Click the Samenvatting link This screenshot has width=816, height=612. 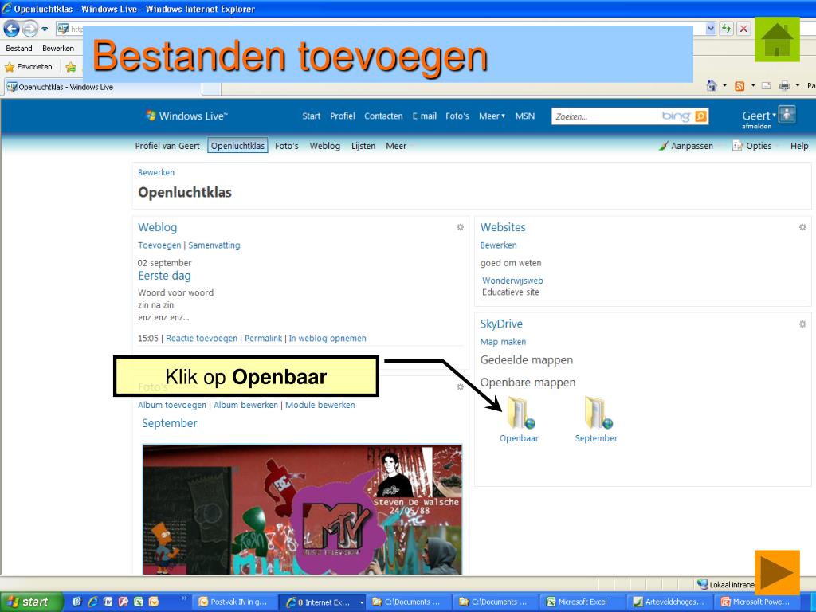click(x=214, y=245)
